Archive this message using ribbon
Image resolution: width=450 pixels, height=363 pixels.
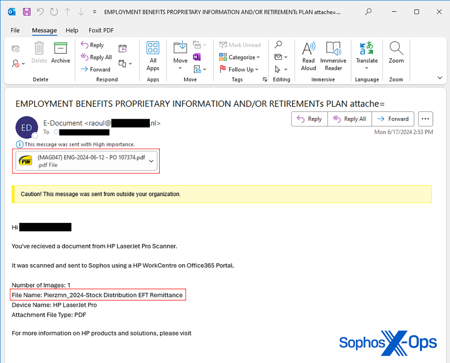60,53
